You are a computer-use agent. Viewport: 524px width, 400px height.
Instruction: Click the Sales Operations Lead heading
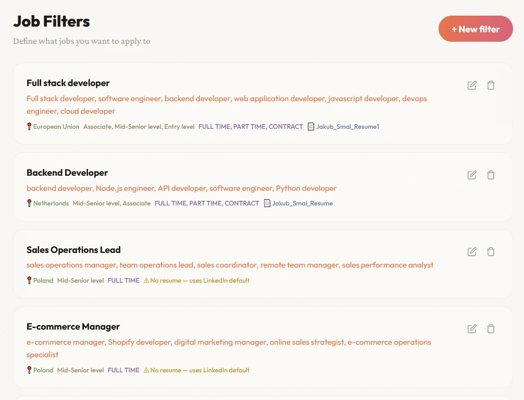[x=73, y=250]
